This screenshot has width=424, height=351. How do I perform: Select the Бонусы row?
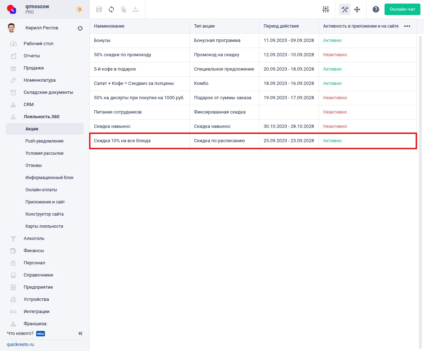coord(253,40)
